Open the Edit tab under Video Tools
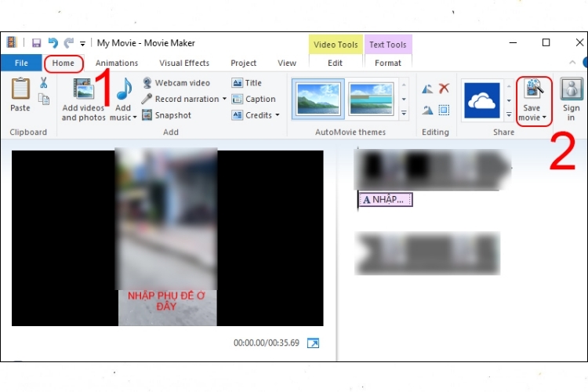Image resolution: width=588 pixels, height=392 pixels. 335,63
